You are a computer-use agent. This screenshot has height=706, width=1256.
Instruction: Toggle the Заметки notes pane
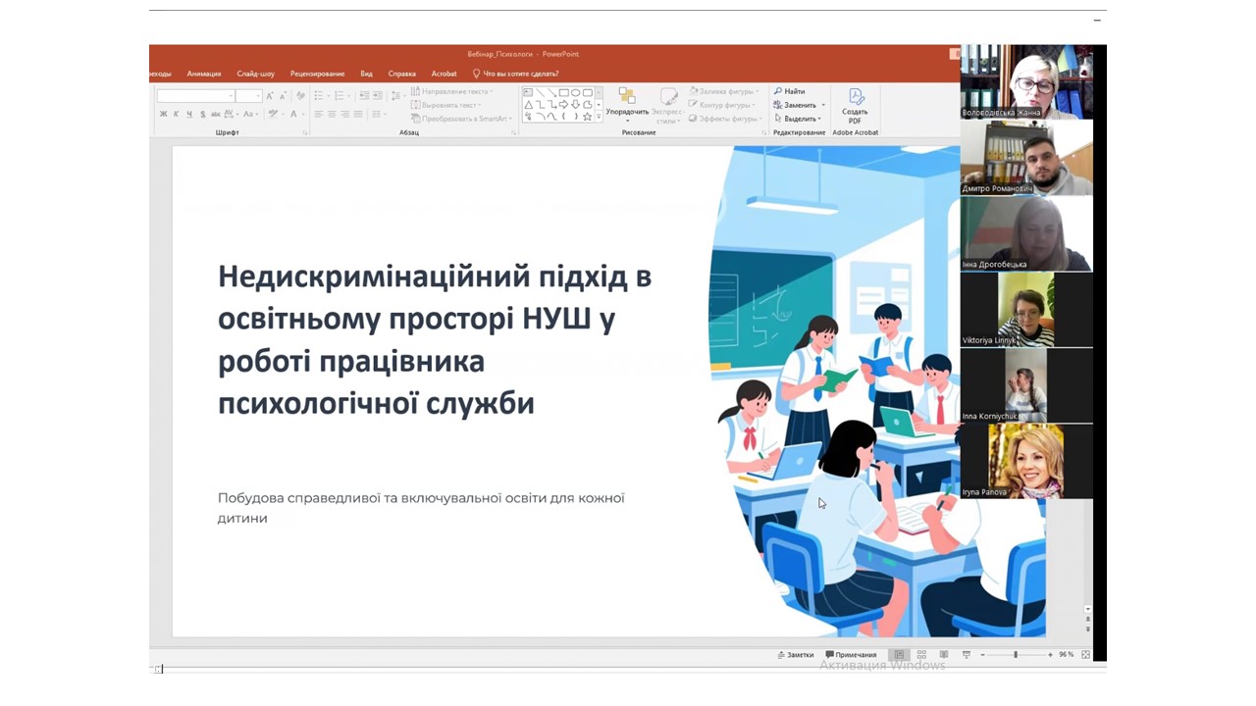click(796, 655)
